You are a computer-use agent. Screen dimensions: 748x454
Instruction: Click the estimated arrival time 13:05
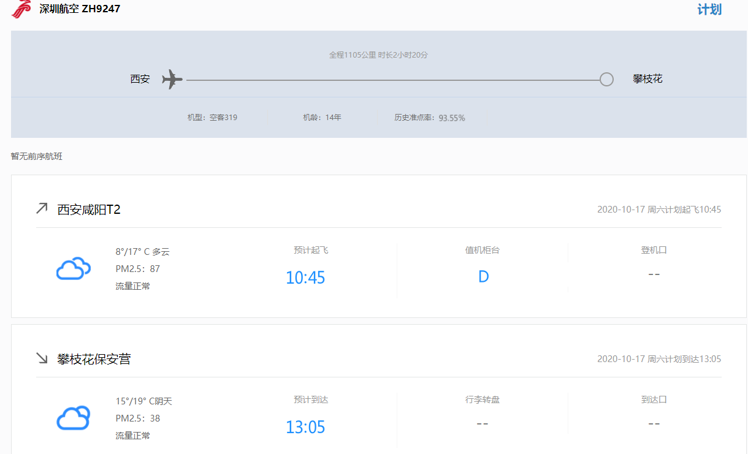[x=305, y=427]
